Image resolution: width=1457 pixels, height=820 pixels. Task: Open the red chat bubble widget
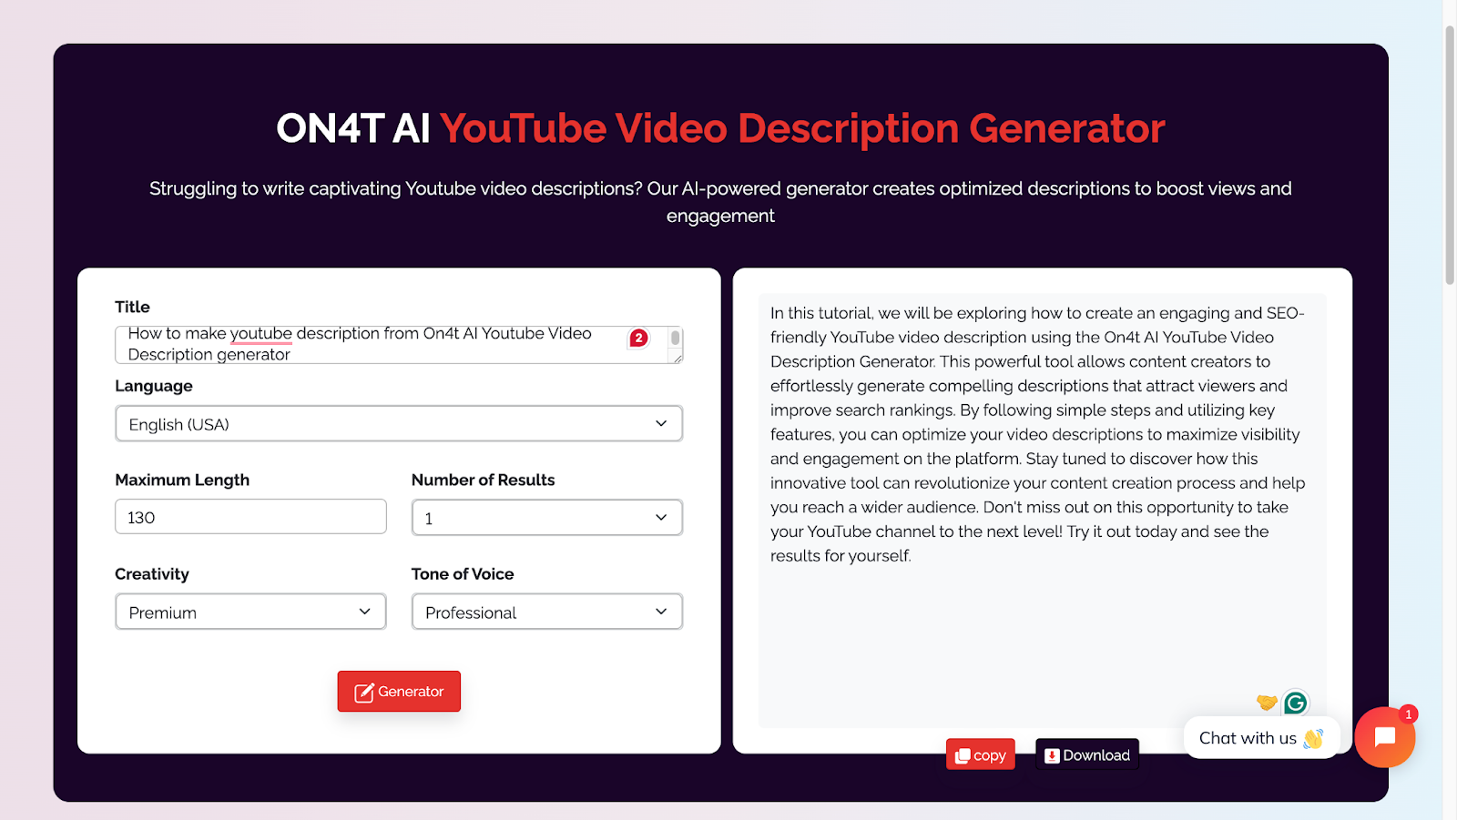[x=1384, y=737]
